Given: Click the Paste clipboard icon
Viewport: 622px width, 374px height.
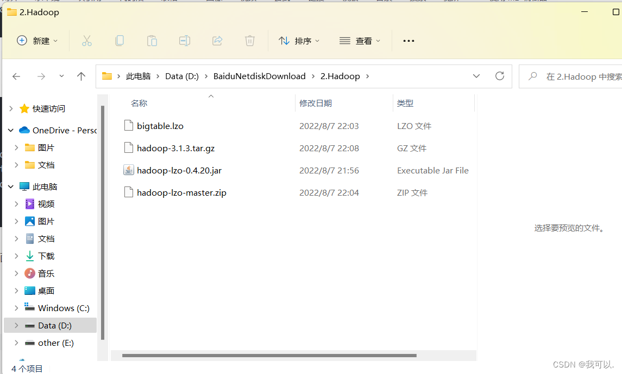Looking at the screenshot, I should tap(152, 41).
